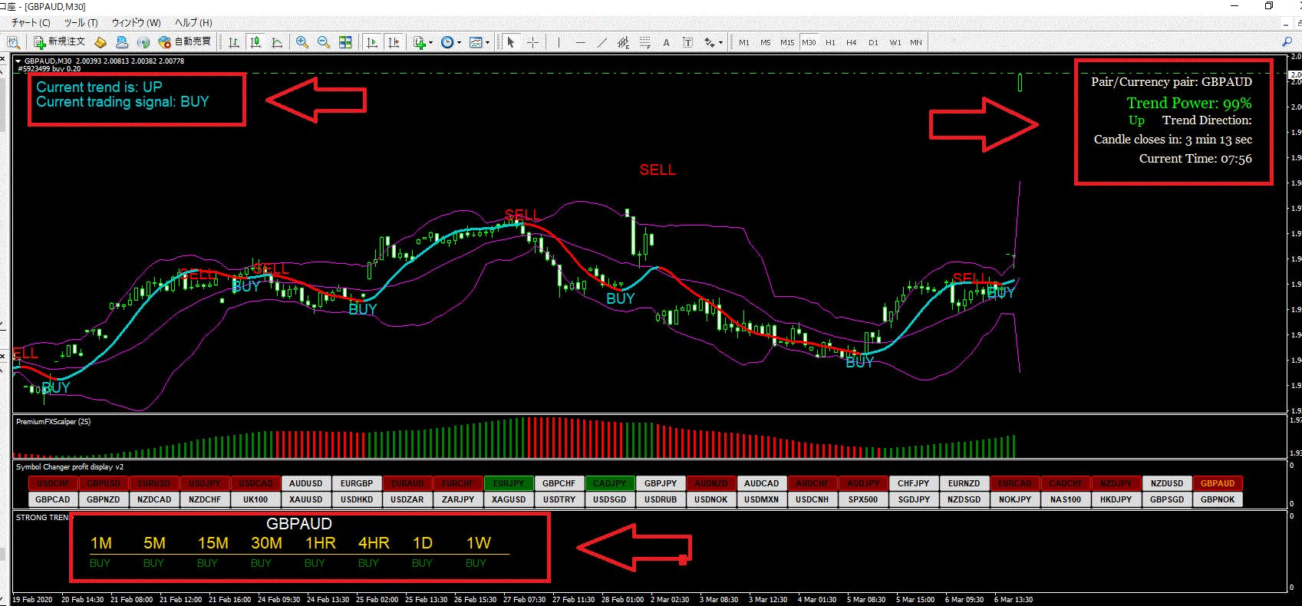
Task: Click the zoom out magnifier icon
Action: point(324,42)
